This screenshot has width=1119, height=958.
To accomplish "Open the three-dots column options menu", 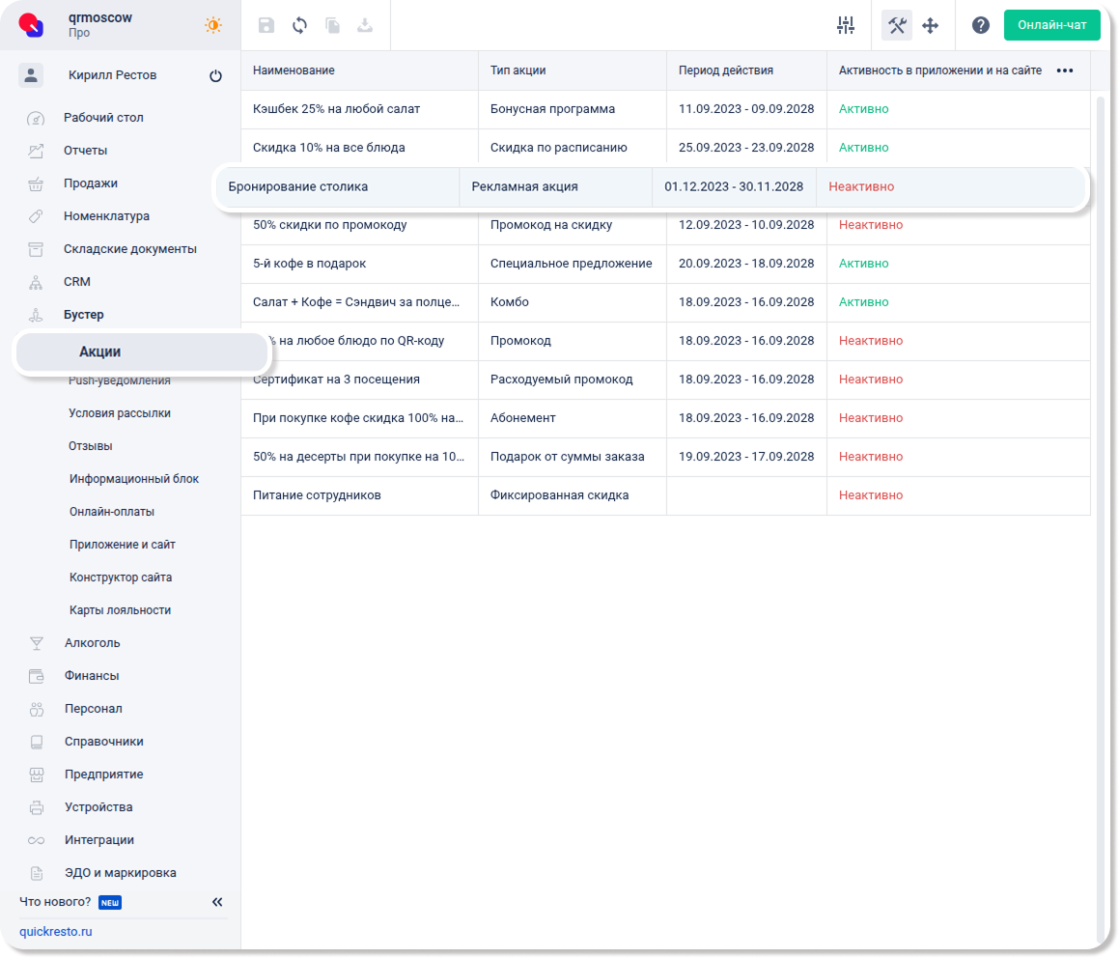I will click(x=1065, y=70).
